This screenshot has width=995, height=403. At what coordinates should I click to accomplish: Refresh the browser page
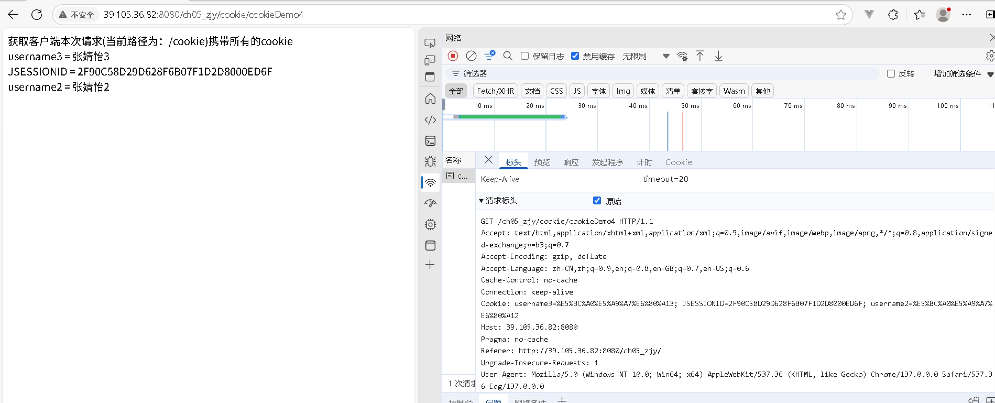pyautogui.click(x=37, y=15)
